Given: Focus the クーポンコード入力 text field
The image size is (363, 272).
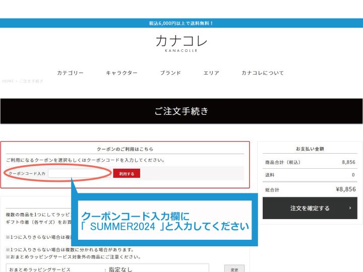Looking at the screenshot, I should tap(79, 173).
